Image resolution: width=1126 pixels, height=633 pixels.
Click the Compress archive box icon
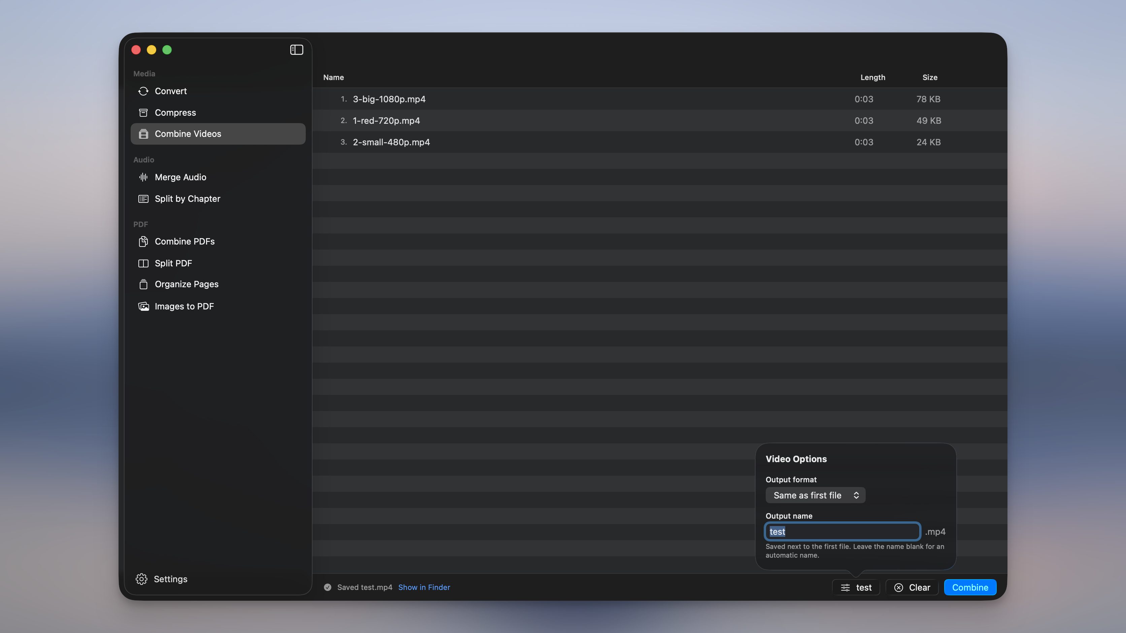[143, 113]
